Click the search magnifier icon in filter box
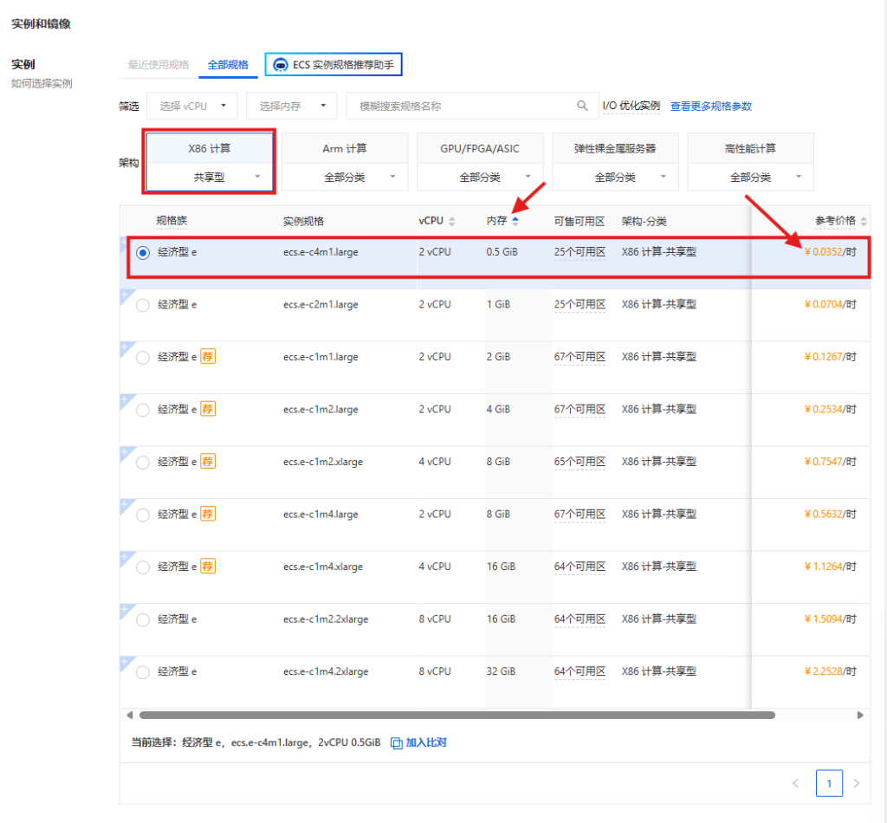Screen dimensions: 887x823 (582, 106)
